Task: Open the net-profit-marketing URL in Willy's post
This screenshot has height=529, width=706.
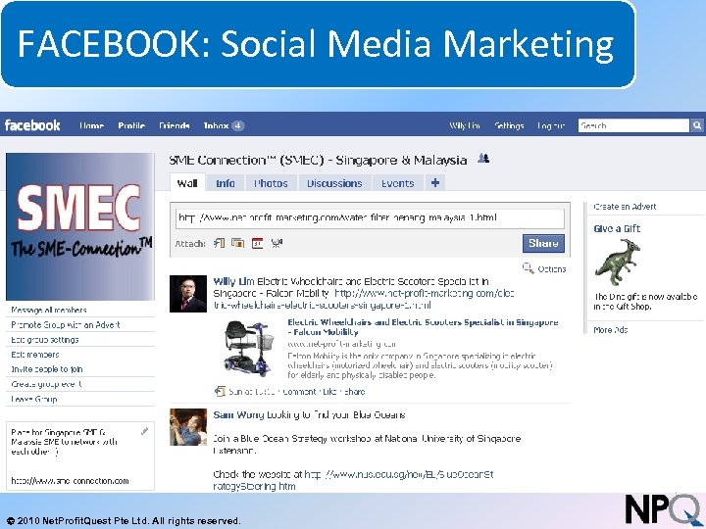Action: click(x=364, y=299)
